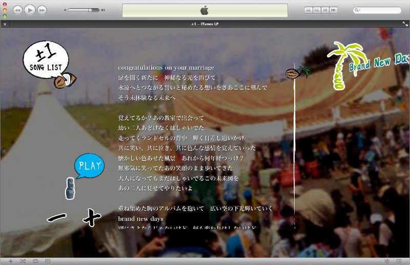Switch to the third (grid) view button
The width and height of the screenshot is (410, 265).
325,10
